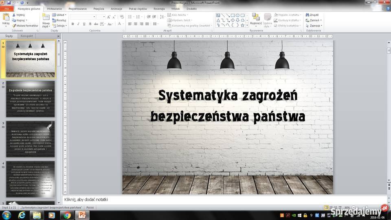The image size is (391, 220).
Task: Switch to the Wstawianie ribbon tab
Action: click(x=54, y=9)
